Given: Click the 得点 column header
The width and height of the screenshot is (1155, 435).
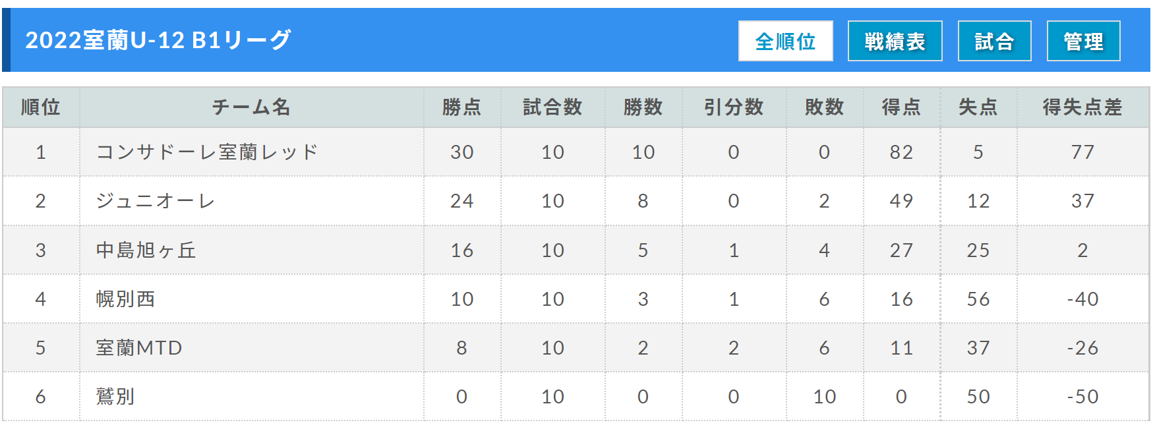Looking at the screenshot, I should [901, 107].
